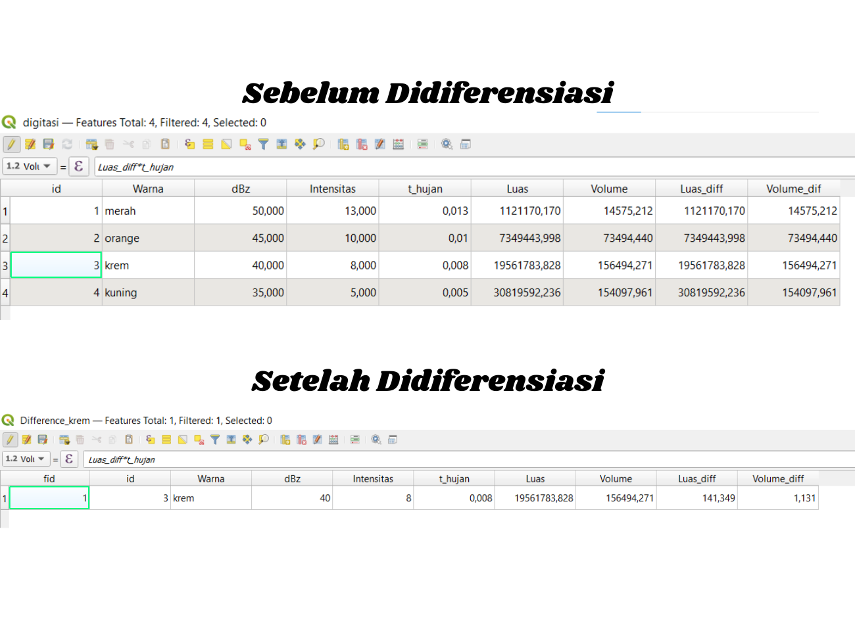Pan map to selected rows in Difference_krem toolbar
Image resolution: width=855 pixels, height=644 pixels.
pos(247,440)
